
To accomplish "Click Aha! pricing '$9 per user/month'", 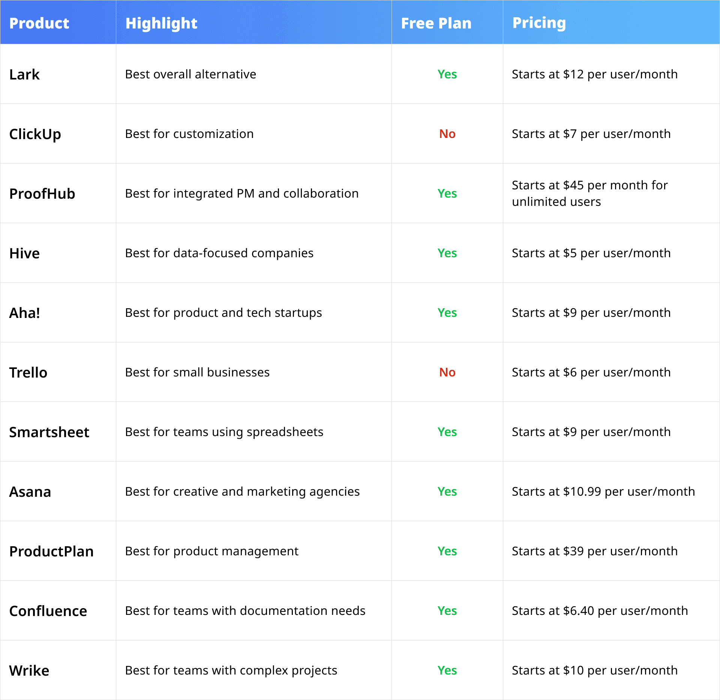I will coord(617,313).
